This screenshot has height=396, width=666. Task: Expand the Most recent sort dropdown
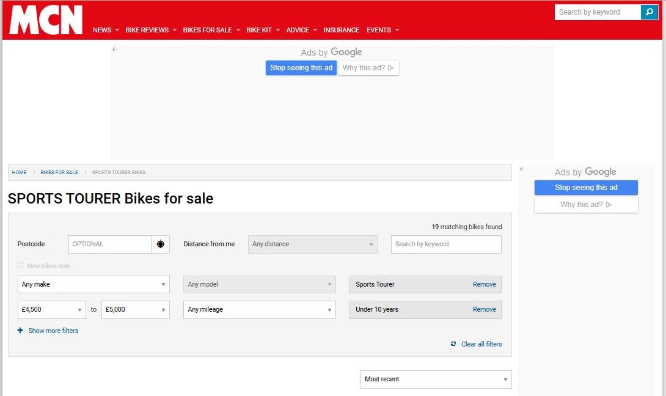pos(436,380)
